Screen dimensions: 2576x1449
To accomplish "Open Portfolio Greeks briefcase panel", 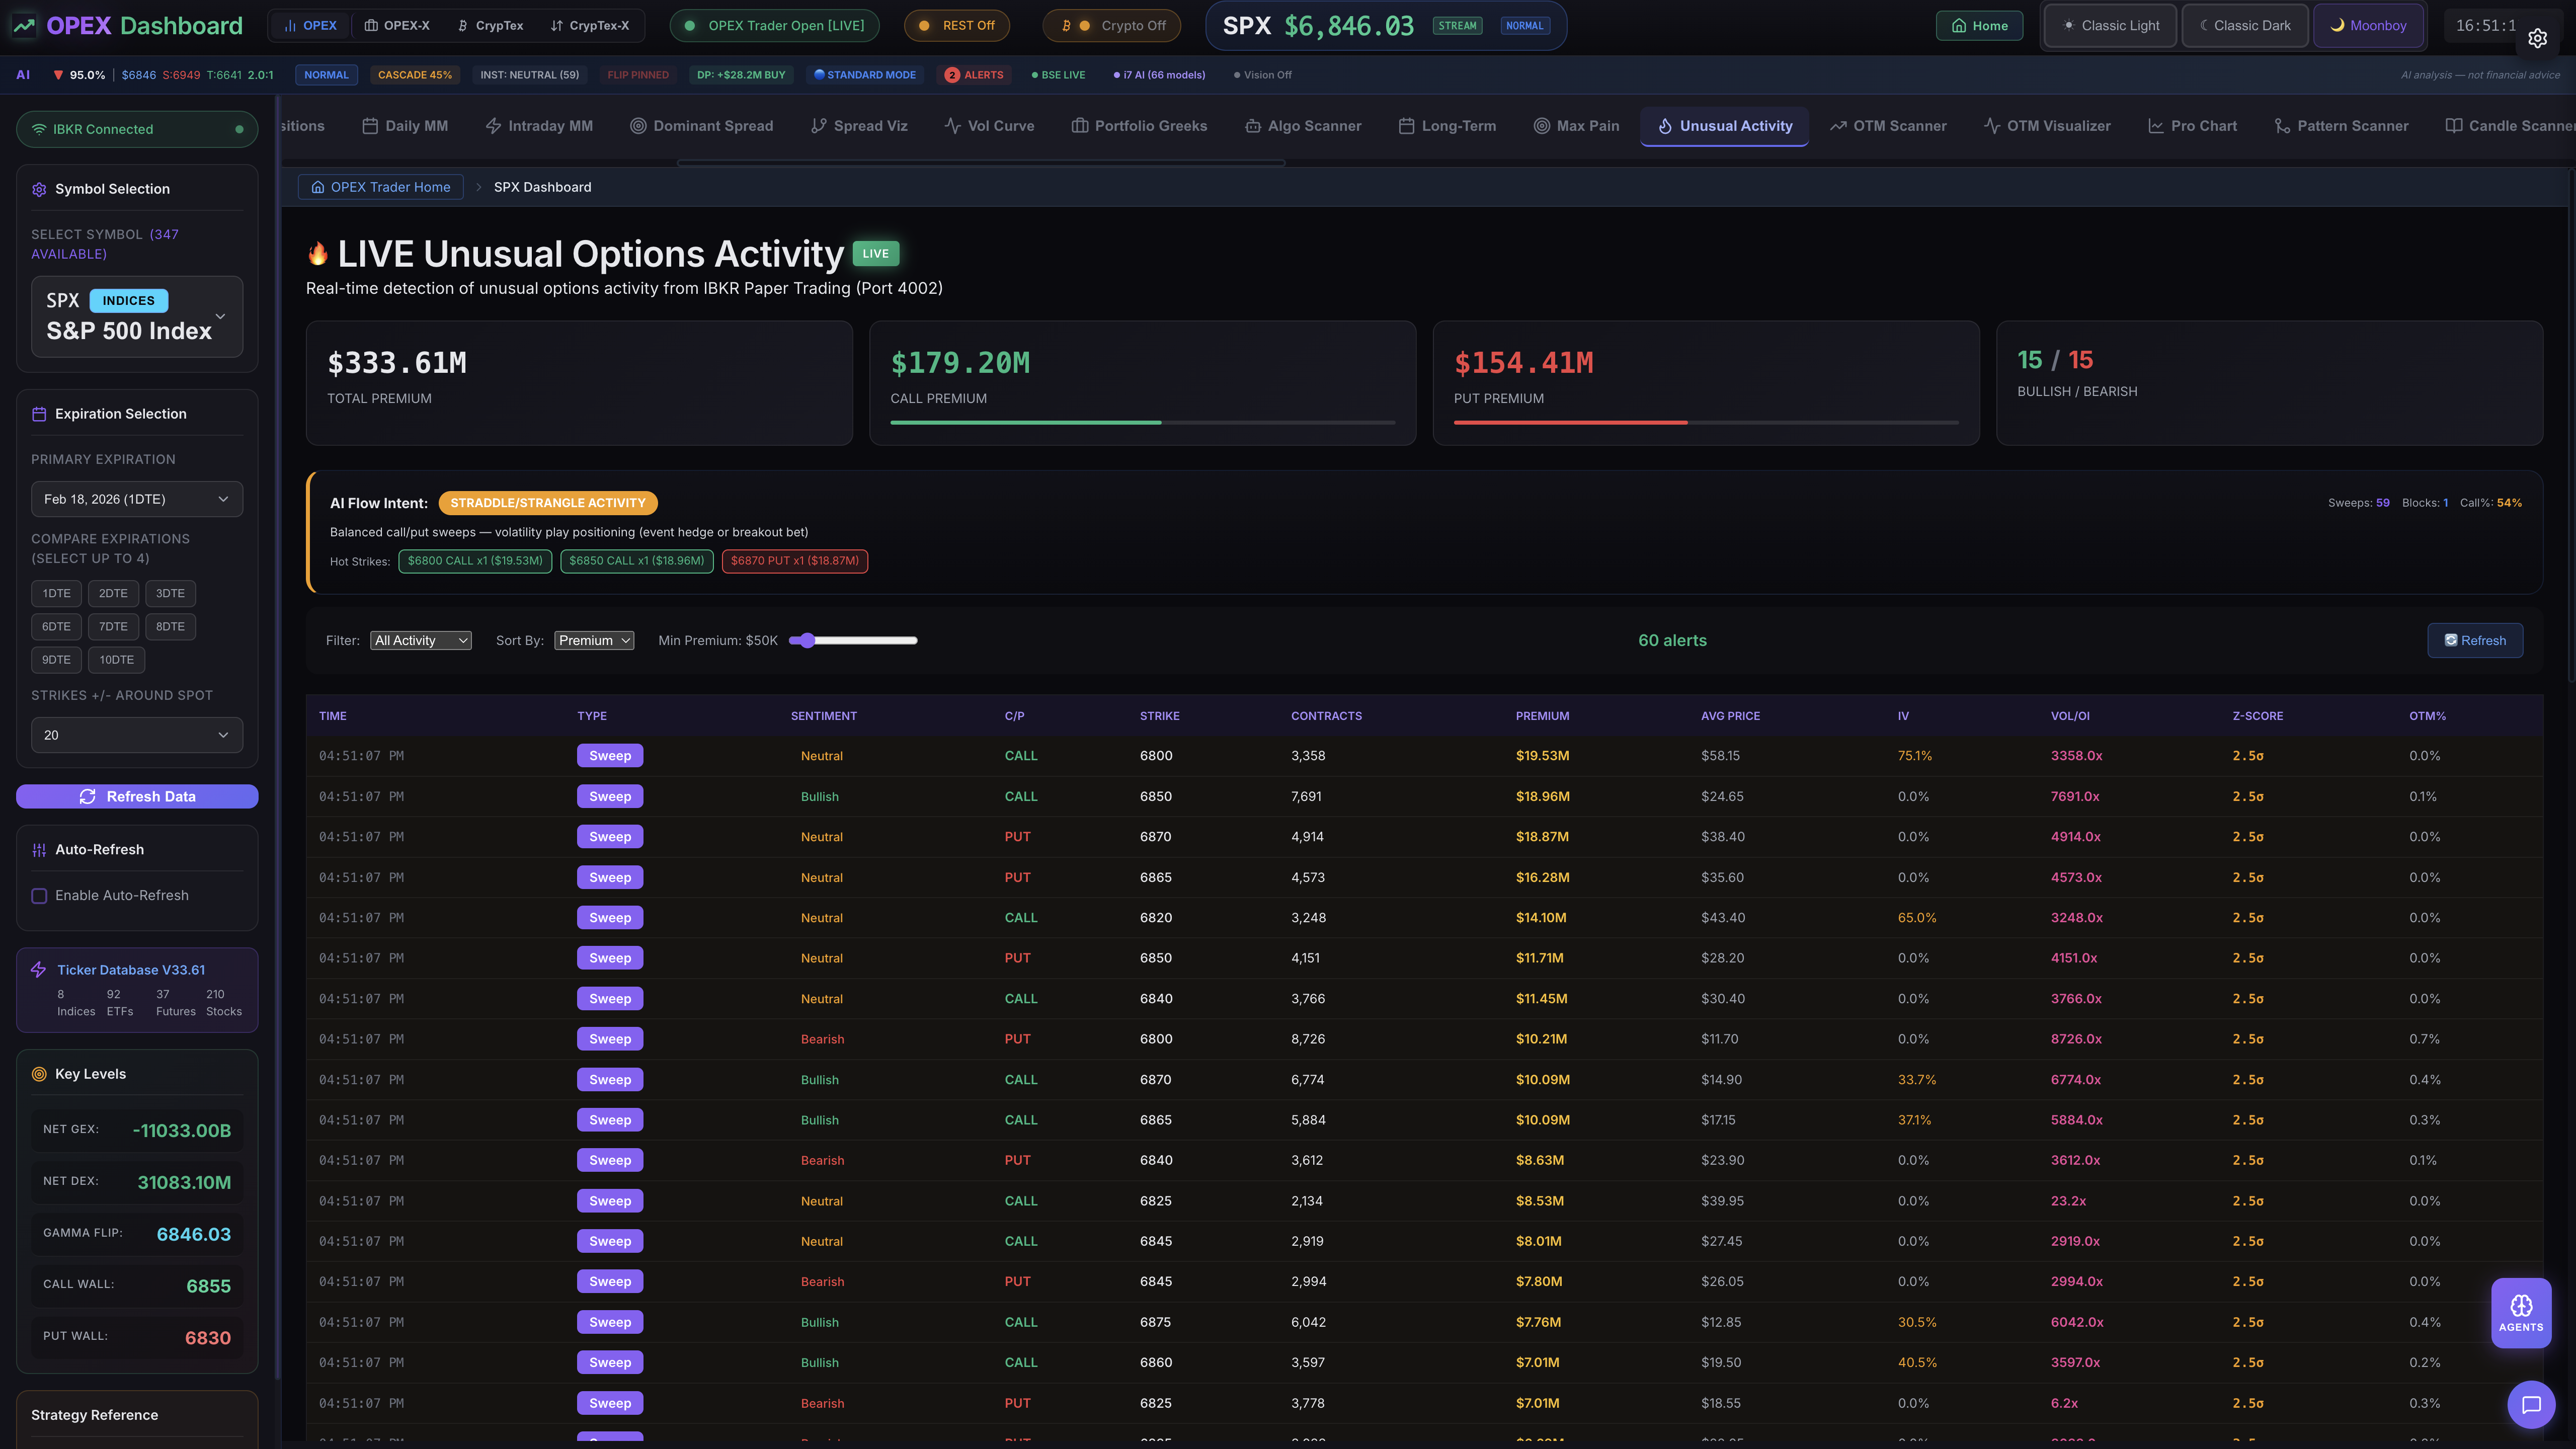I will (1139, 126).
